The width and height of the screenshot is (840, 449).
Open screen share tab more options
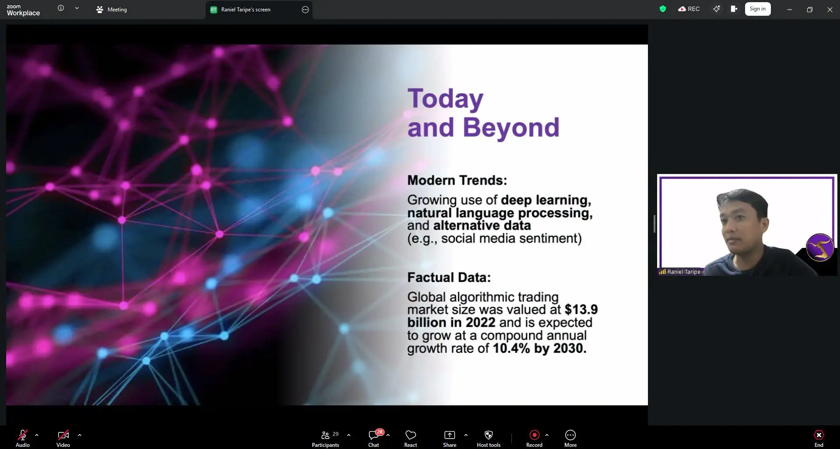pos(305,10)
